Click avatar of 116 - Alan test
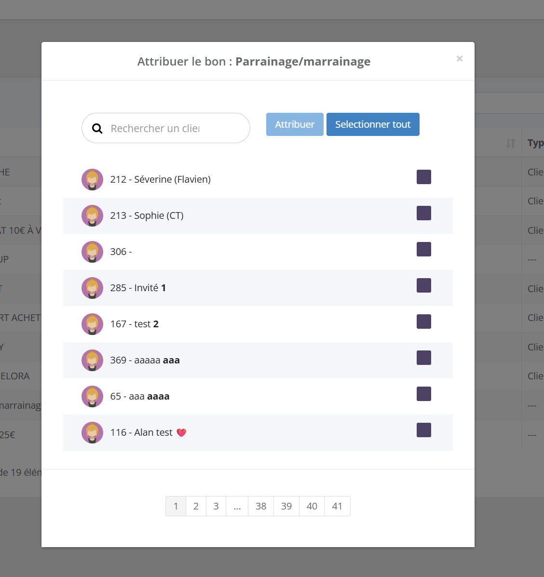544x577 pixels. (x=93, y=432)
